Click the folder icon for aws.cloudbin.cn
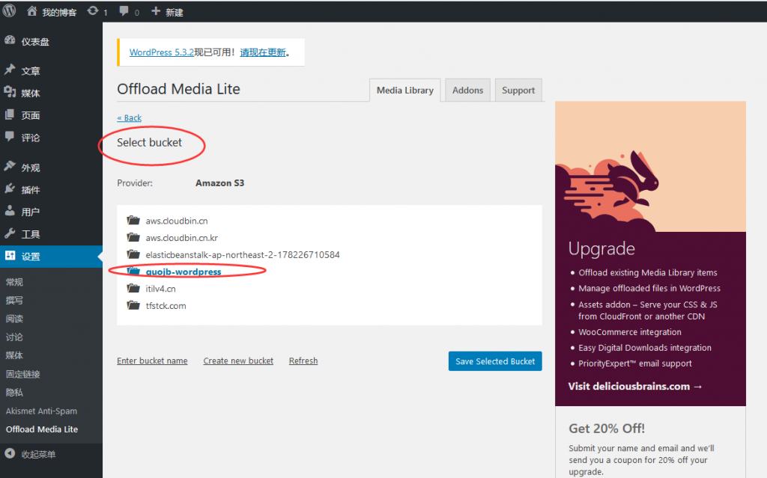Image resolution: width=767 pixels, height=478 pixels. click(x=133, y=220)
